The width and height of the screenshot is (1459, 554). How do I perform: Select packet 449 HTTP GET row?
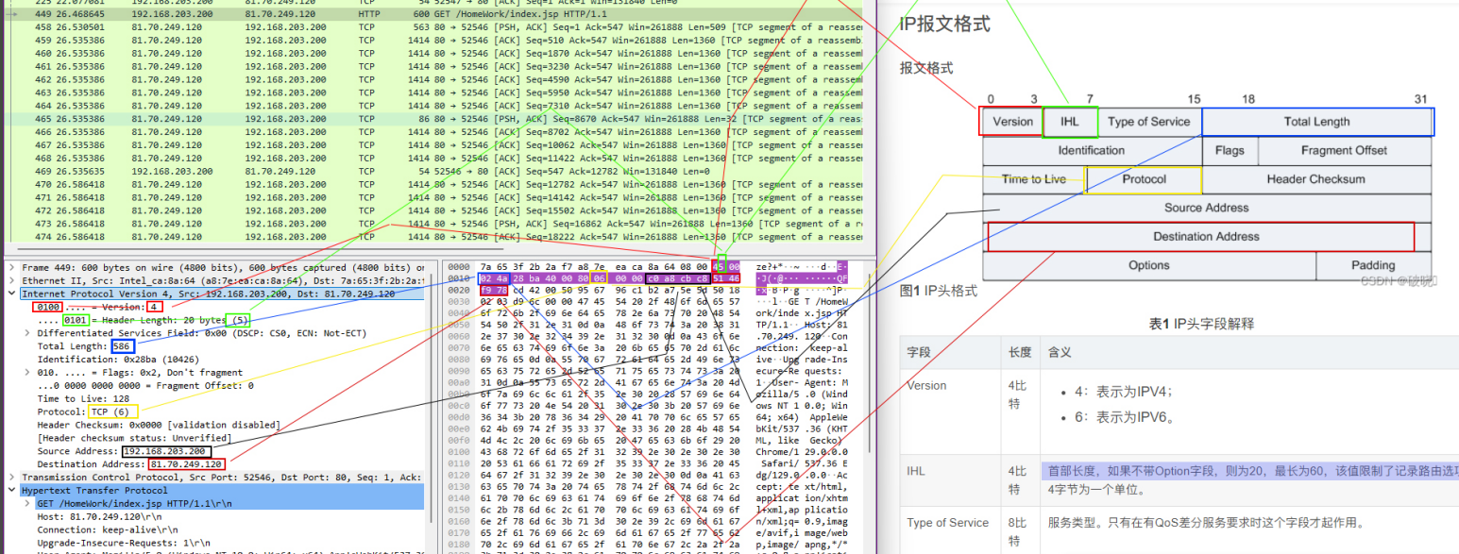pos(434,15)
